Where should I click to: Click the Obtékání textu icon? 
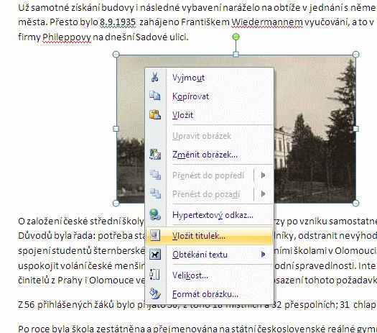point(155,255)
